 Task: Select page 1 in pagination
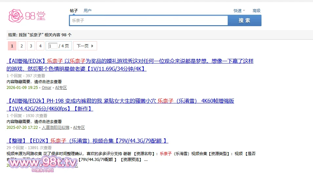click(x=12, y=46)
